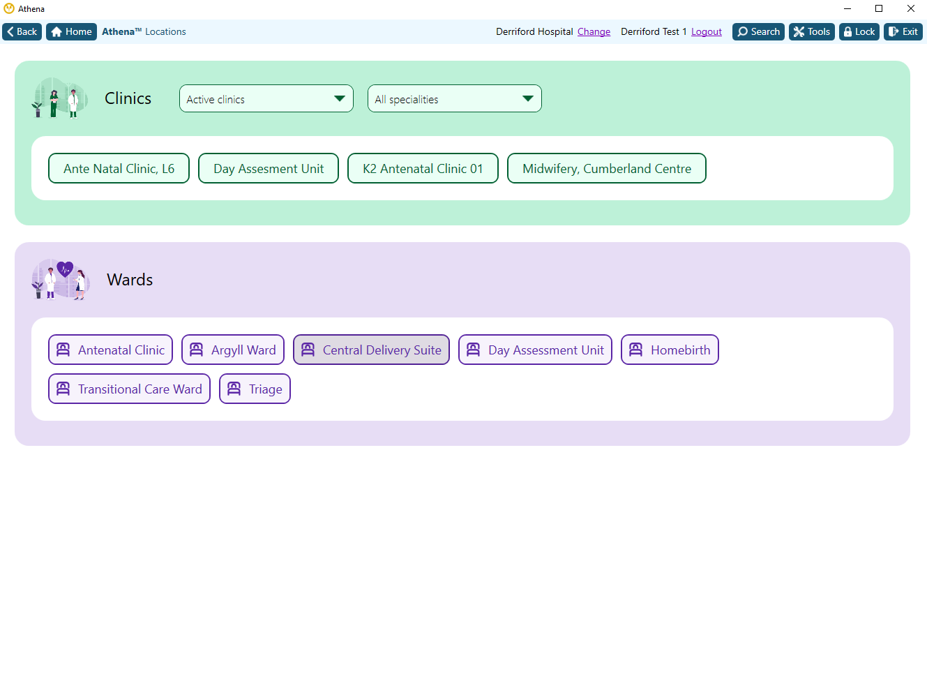Image resolution: width=927 pixels, height=674 pixels.
Task: Open the Argyll Ward label
Action: point(243,350)
